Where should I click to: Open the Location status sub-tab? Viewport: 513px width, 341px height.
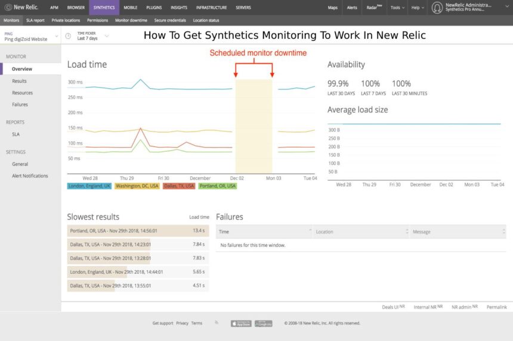pos(206,20)
